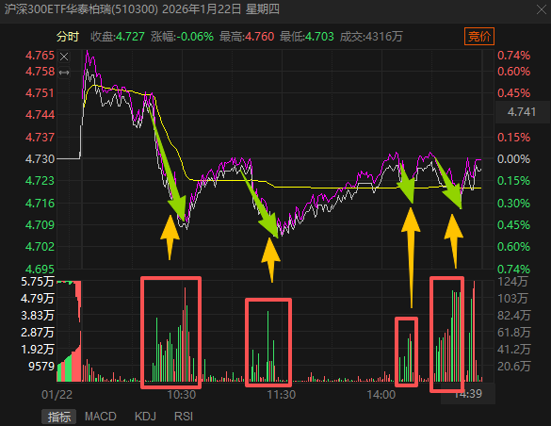Click the date 2026年1月22日 星期四
The height and width of the screenshot is (426, 551).
click(220, 9)
